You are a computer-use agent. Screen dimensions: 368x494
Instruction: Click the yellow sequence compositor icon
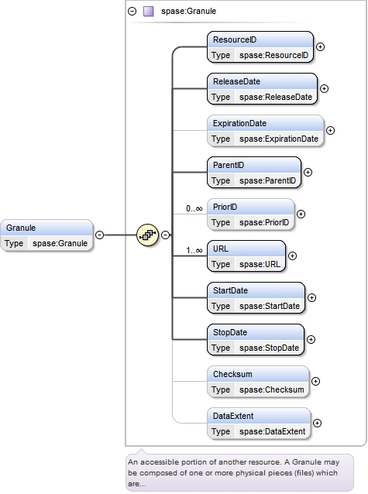coord(147,235)
